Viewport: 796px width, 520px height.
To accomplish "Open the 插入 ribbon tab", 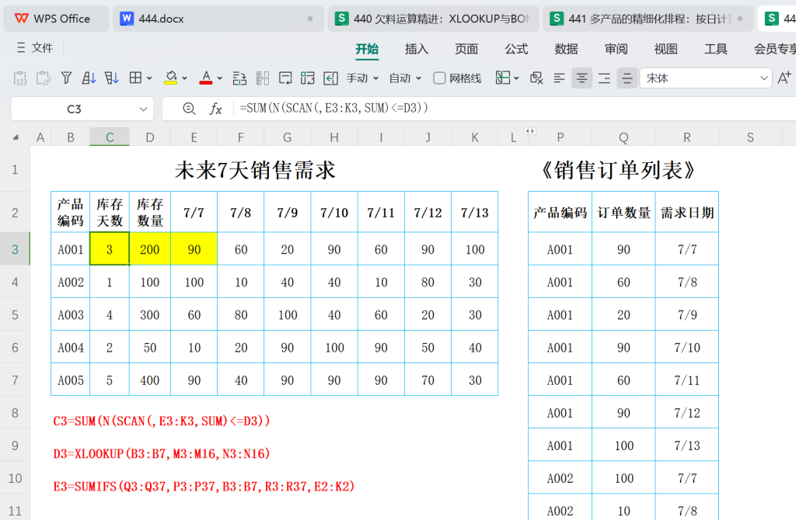I will (417, 49).
